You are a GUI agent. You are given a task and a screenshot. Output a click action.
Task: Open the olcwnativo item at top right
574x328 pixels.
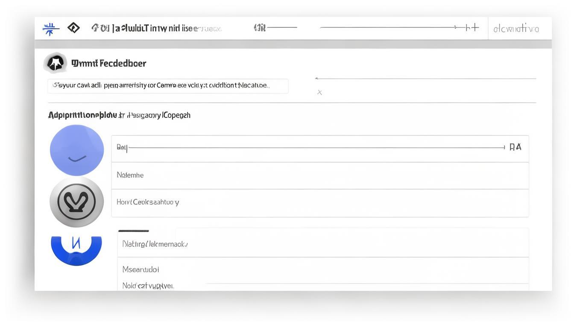pos(516,29)
